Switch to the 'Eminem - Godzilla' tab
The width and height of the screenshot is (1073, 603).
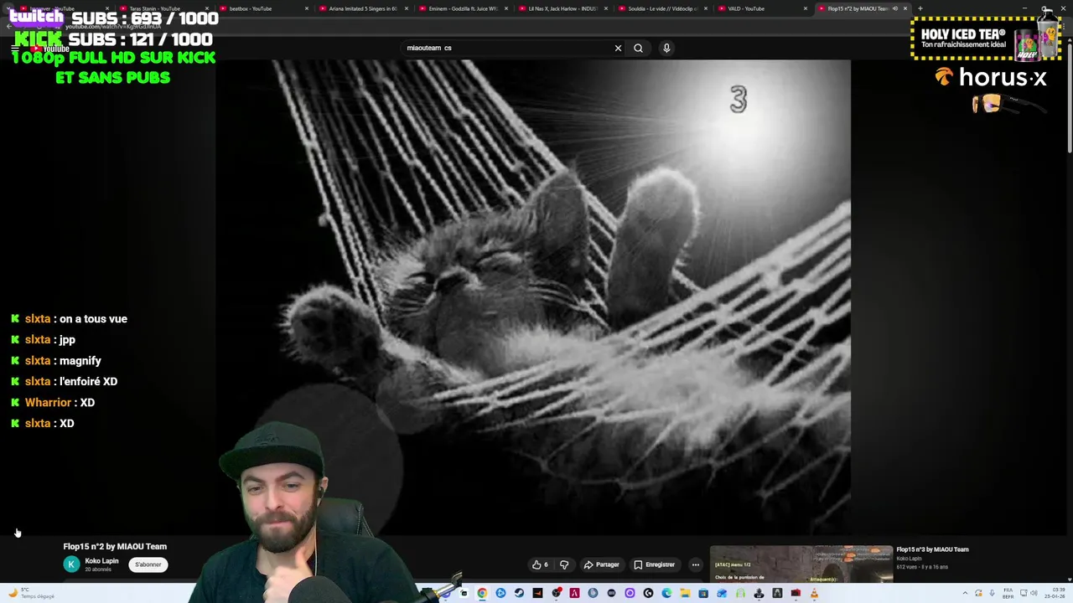pos(463,8)
